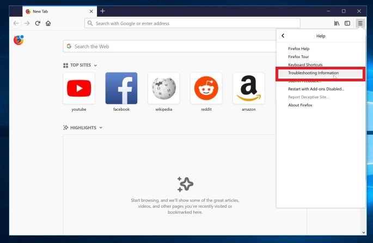Click the Help panel title

(x=321, y=36)
